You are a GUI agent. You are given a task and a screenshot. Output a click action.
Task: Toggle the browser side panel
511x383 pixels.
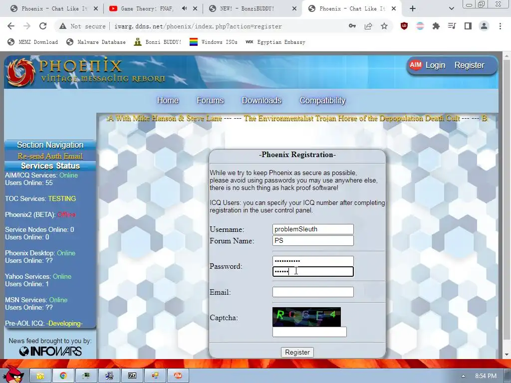[468, 26]
